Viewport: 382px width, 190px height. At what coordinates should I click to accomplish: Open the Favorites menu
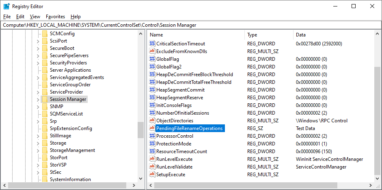click(55, 17)
